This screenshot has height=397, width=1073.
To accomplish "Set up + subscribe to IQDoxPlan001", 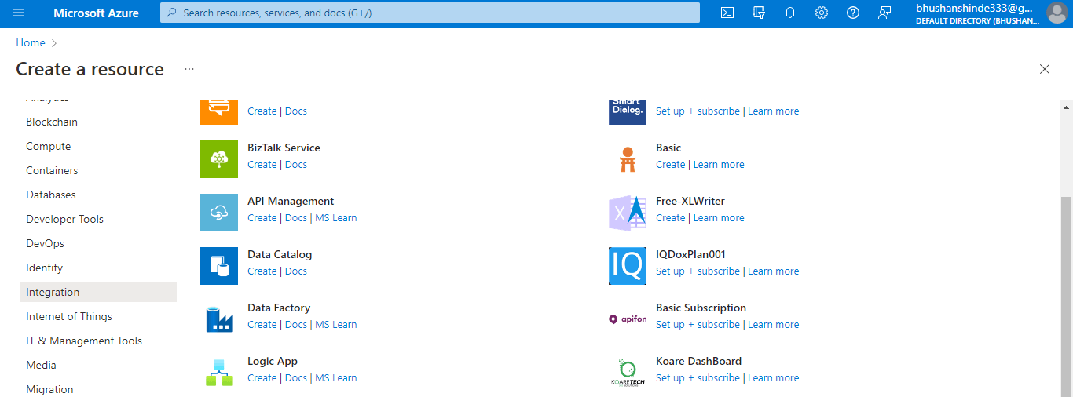I will click(x=698, y=271).
